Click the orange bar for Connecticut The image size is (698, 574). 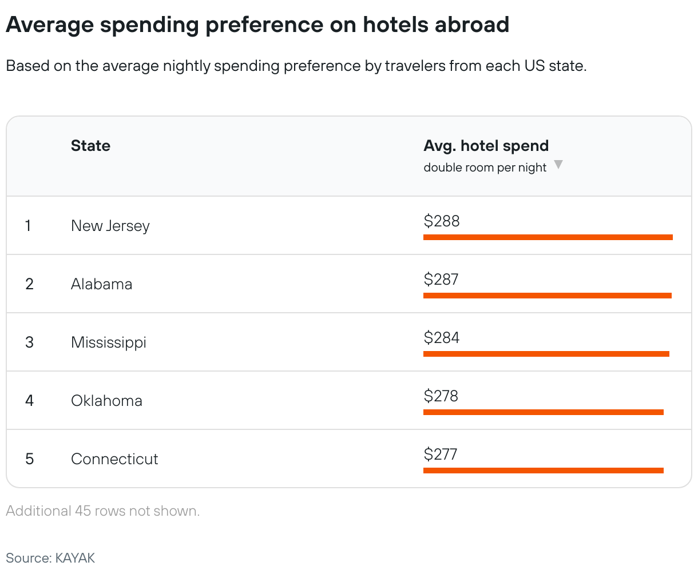(543, 471)
